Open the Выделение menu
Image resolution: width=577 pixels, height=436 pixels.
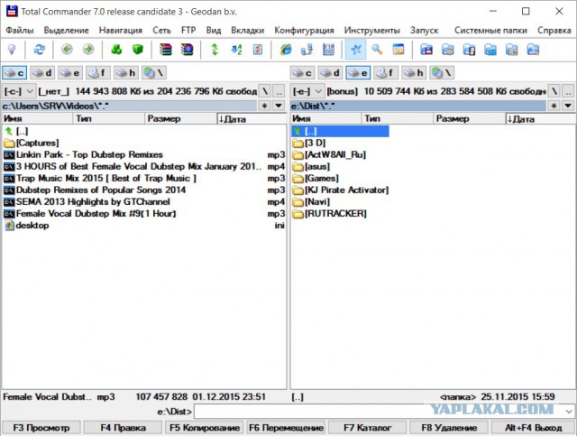(x=66, y=30)
